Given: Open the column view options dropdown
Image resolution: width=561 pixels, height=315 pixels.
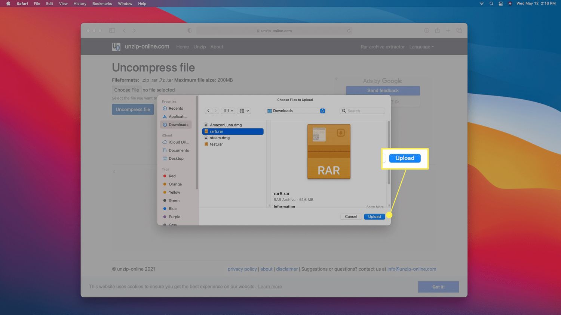Looking at the screenshot, I should coord(228,111).
